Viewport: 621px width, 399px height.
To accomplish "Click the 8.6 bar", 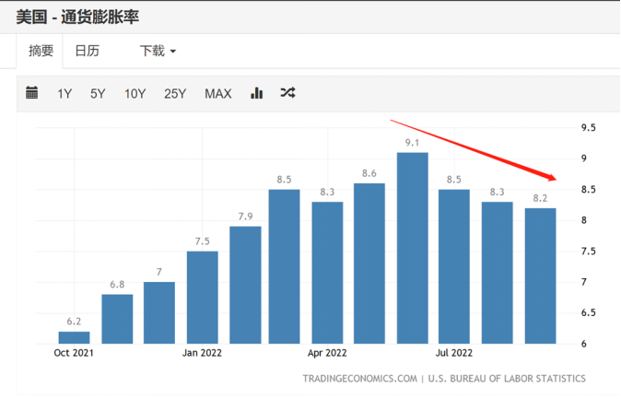I will pyautogui.click(x=369, y=264).
